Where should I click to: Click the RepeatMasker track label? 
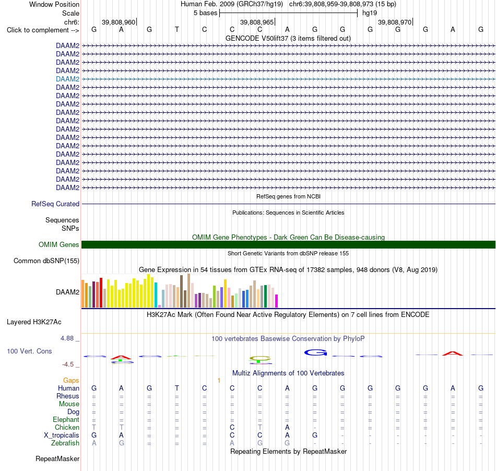click(57, 458)
